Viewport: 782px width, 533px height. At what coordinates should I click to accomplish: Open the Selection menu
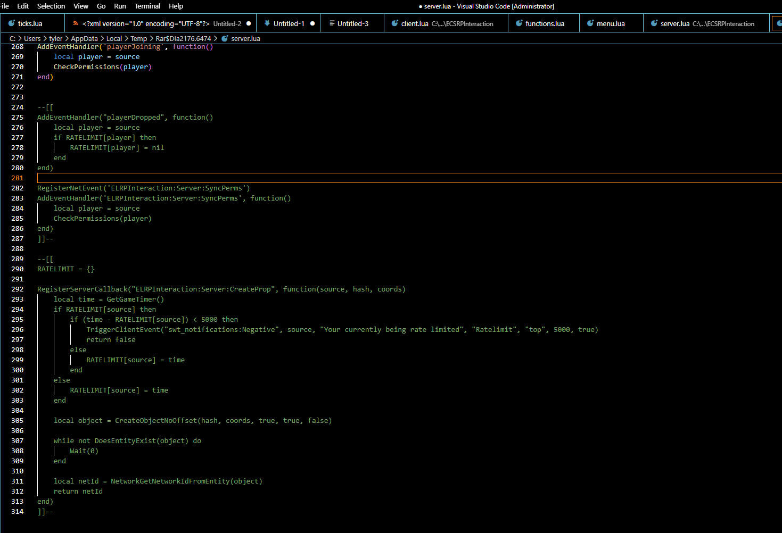coord(51,6)
